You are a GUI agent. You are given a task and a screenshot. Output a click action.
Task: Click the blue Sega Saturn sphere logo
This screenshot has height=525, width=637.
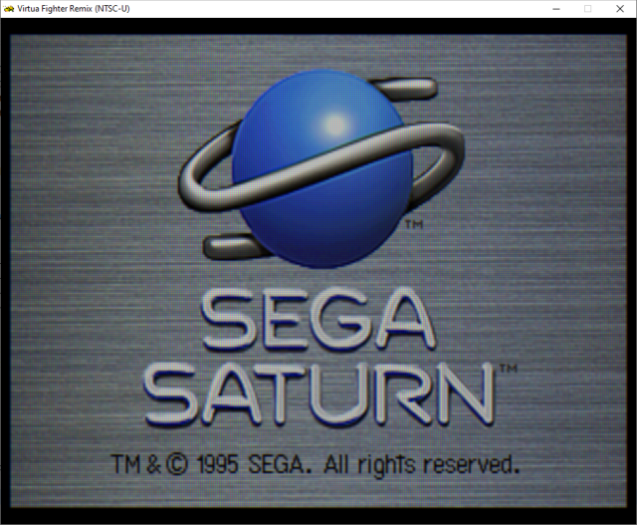coord(321,168)
